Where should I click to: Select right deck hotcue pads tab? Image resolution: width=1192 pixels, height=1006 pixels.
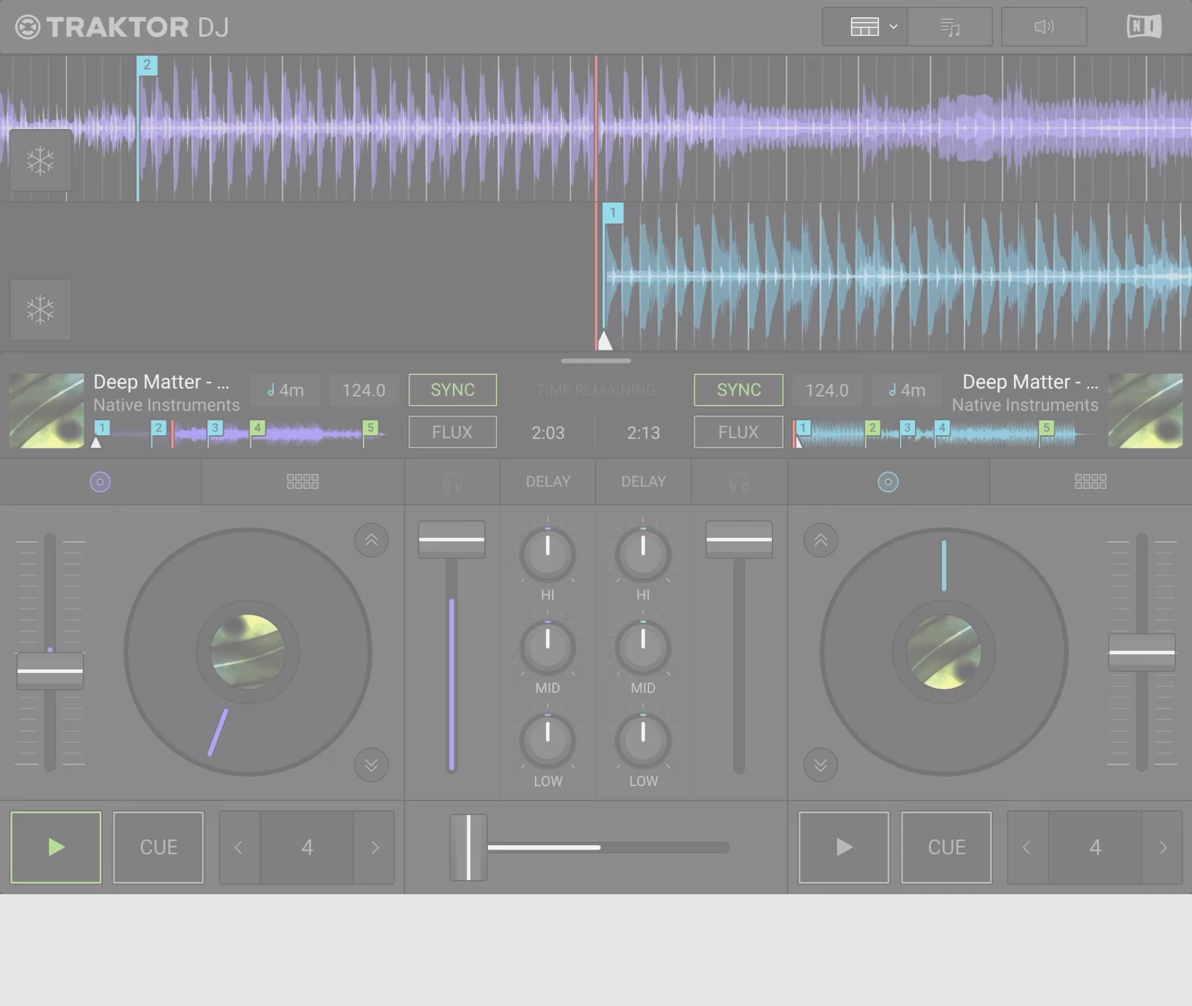coord(1091,482)
